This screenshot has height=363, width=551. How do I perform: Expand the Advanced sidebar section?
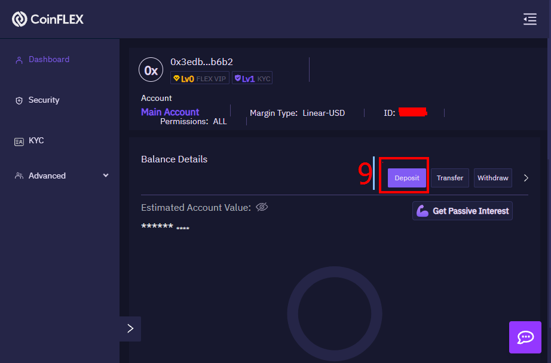tap(47, 176)
